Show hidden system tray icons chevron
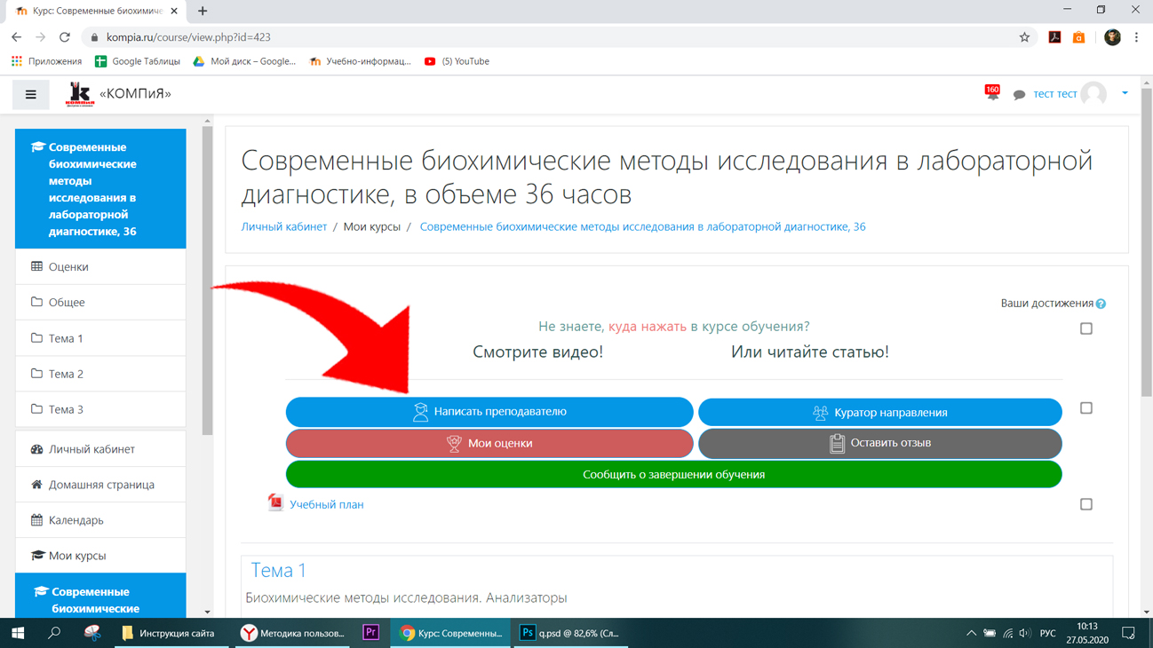Screen dimensions: 1153x648 pyautogui.click(x=970, y=633)
